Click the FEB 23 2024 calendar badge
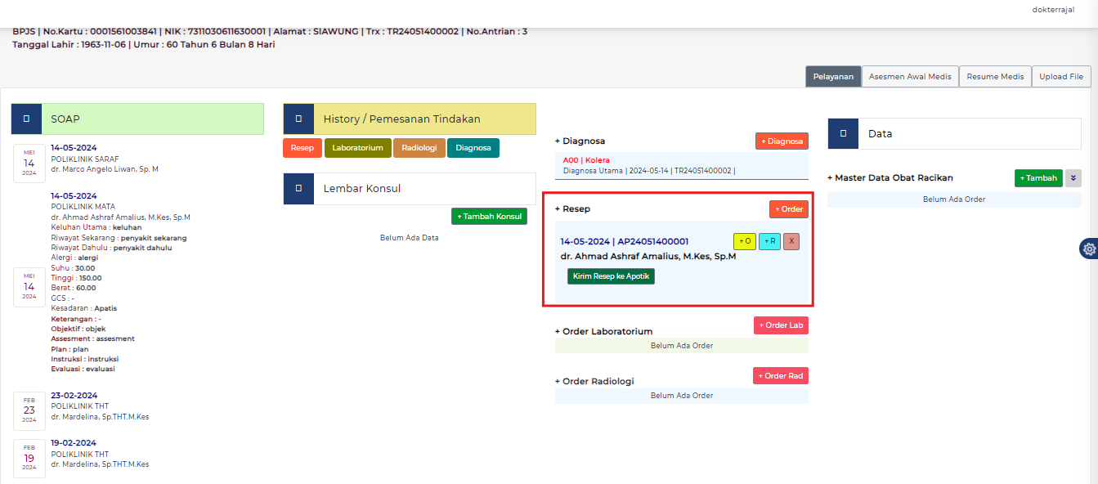The height and width of the screenshot is (484, 1098). coord(29,410)
